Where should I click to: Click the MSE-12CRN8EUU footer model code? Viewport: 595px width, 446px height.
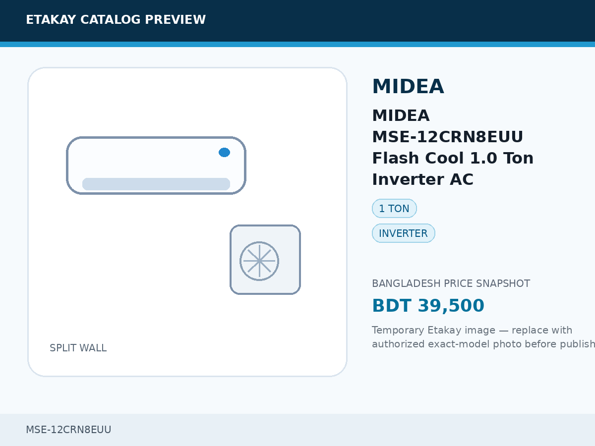tap(68, 430)
